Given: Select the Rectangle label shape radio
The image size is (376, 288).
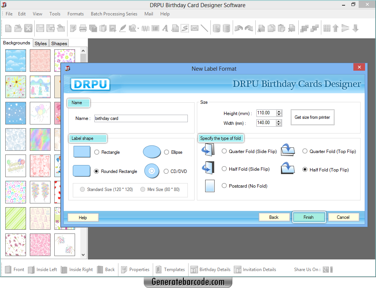Looking at the screenshot, I should (97, 152).
